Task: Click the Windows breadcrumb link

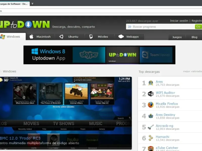Action: (x=10, y=71)
